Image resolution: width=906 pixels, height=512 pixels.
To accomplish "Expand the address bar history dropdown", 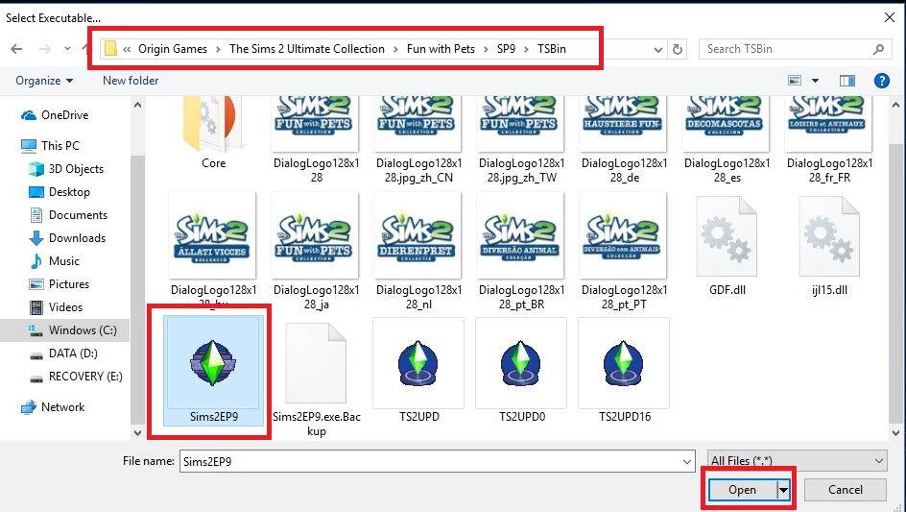I will click(657, 50).
